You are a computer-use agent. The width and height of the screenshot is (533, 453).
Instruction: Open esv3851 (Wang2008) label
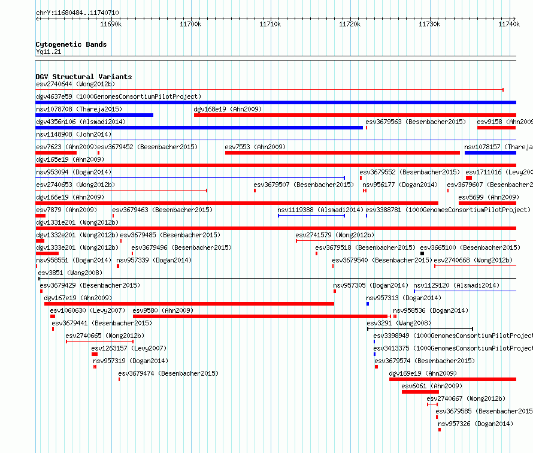click(70, 273)
